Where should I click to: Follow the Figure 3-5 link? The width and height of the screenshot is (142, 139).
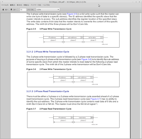coord(72,14)
